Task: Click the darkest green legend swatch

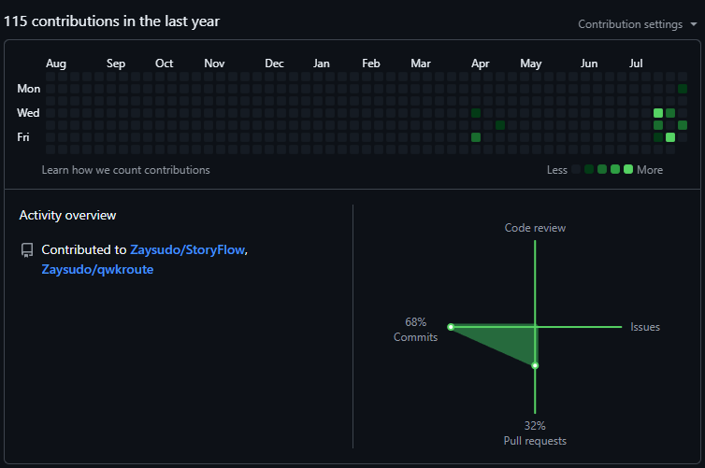Action: pos(589,169)
